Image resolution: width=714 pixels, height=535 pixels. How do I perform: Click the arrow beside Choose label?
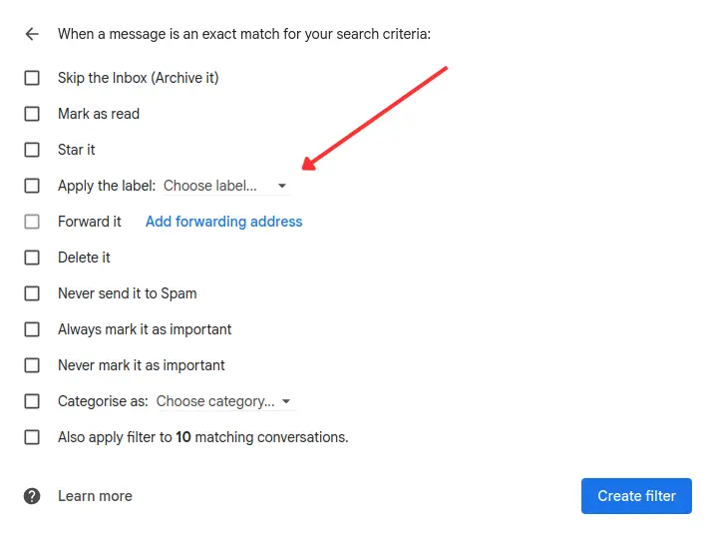[282, 186]
